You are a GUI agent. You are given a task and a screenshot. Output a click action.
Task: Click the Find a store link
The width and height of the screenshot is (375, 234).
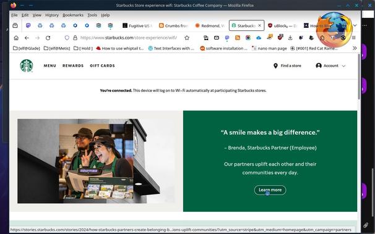click(x=287, y=65)
